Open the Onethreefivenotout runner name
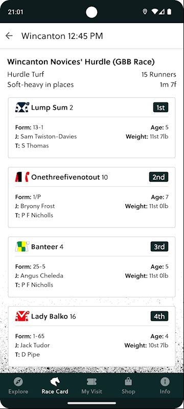This screenshot has height=409, width=184. 65,177
